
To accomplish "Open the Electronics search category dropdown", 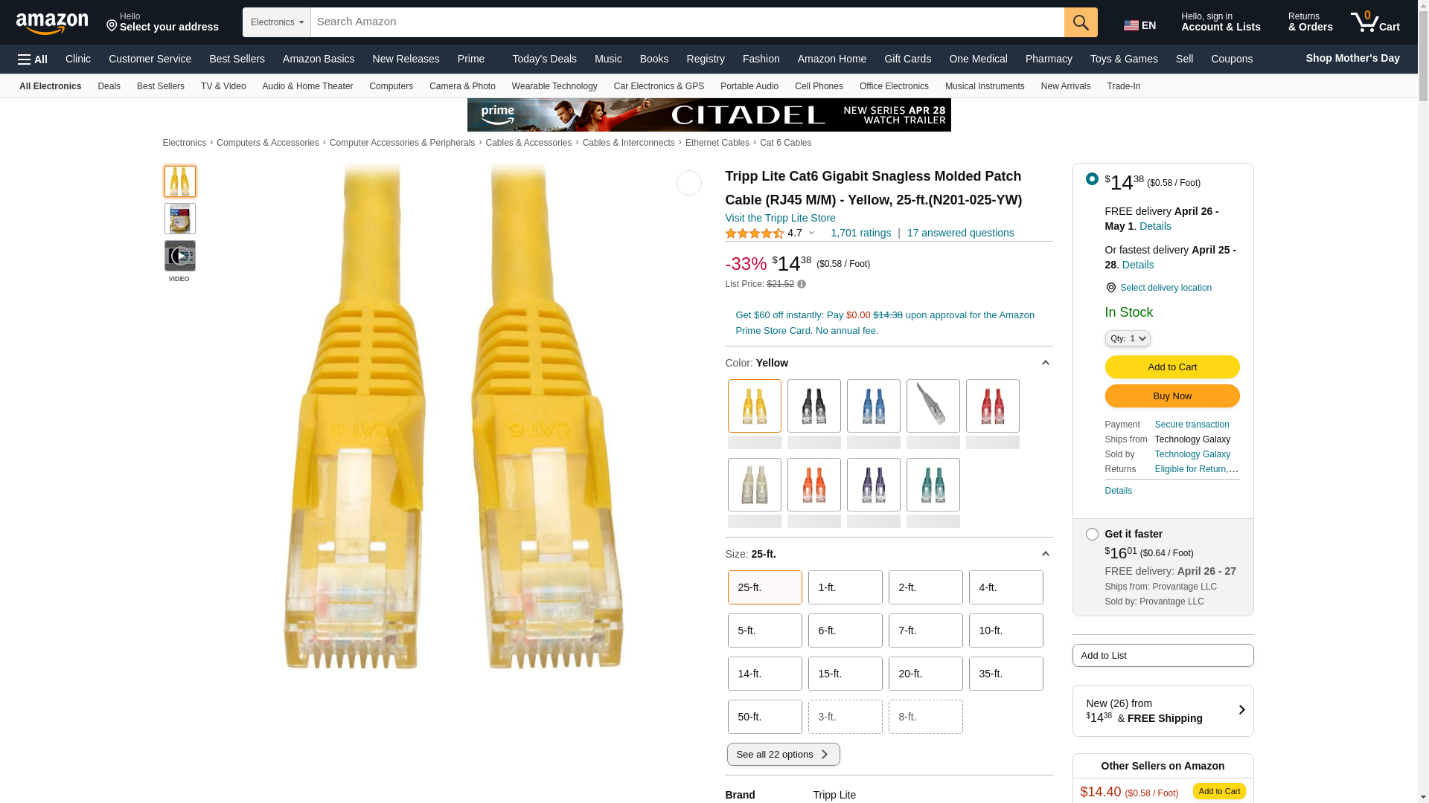I will tap(277, 22).
